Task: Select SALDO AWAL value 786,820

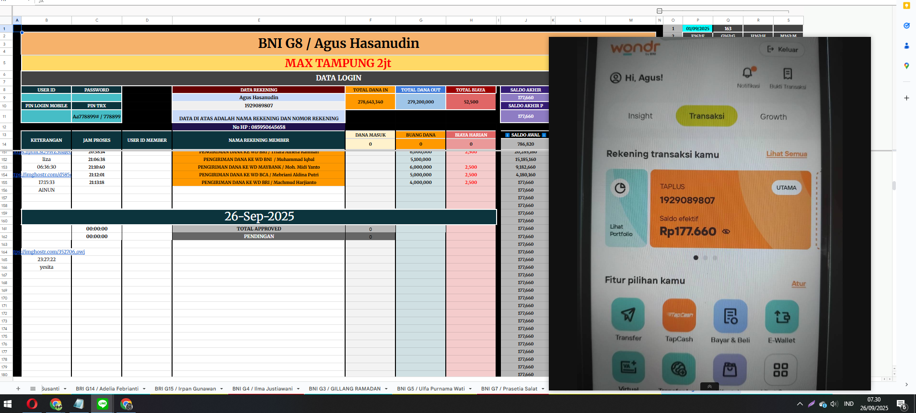Action: (x=525, y=144)
